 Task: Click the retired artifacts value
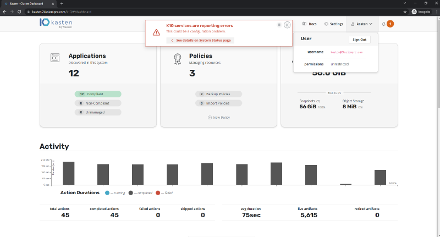point(377,215)
